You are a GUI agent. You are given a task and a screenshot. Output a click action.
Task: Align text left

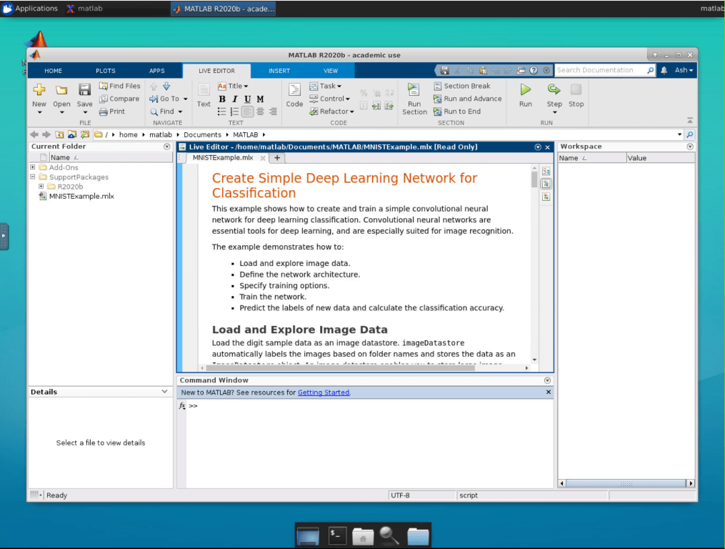pos(248,112)
